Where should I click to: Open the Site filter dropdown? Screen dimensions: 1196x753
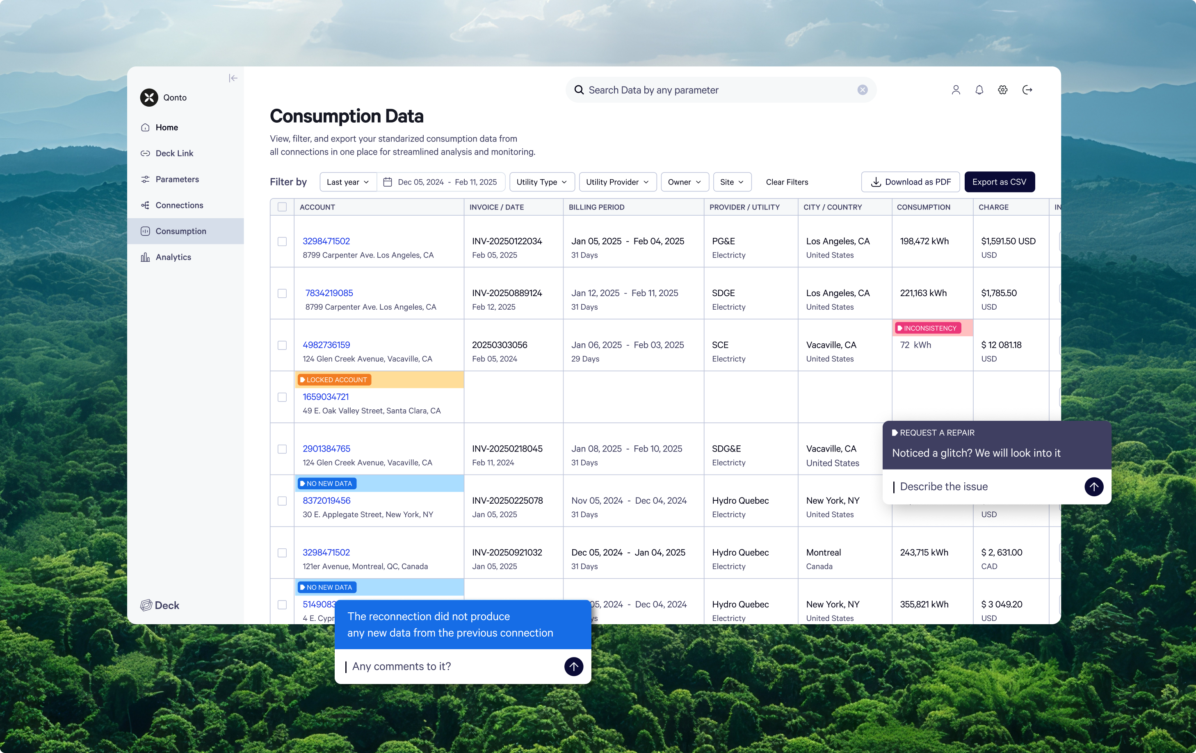[732, 182]
